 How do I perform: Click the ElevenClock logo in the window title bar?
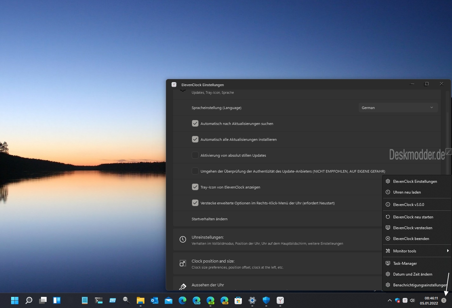click(174, 85)
